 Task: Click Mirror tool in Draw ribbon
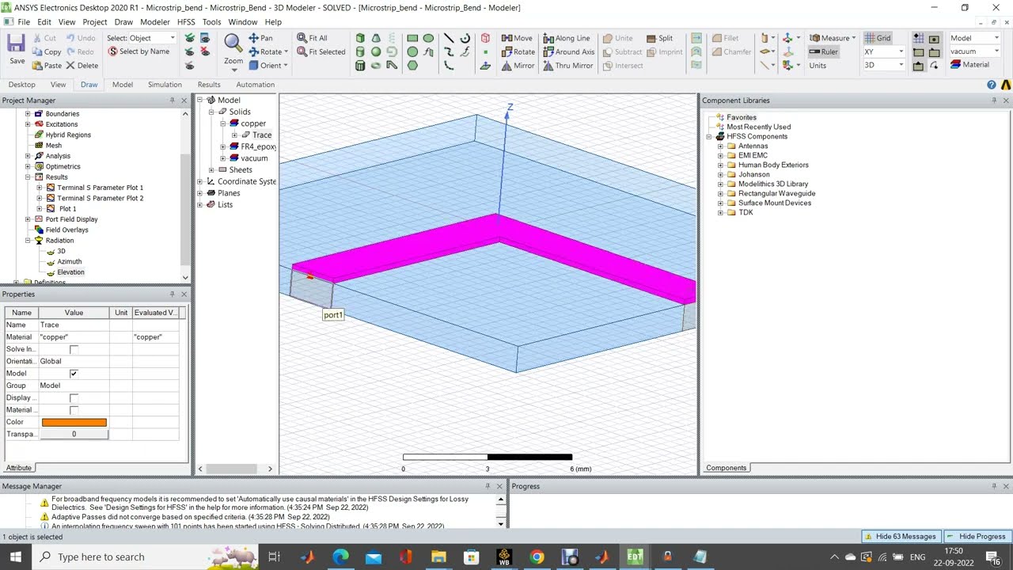click(518, 66)
